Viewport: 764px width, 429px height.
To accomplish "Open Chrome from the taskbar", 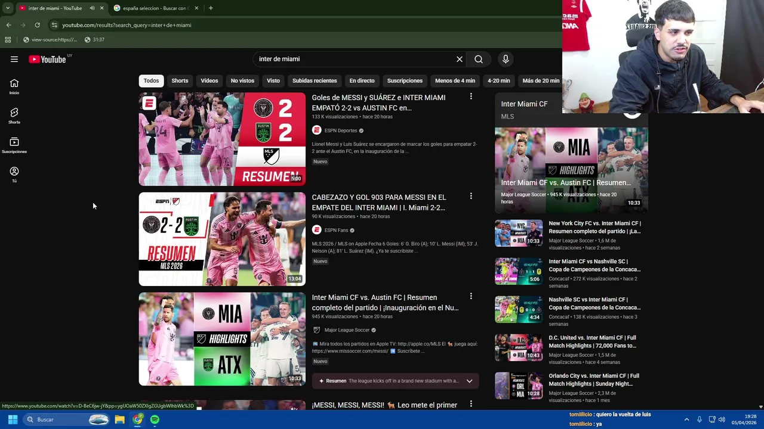I will click(137, 419).
